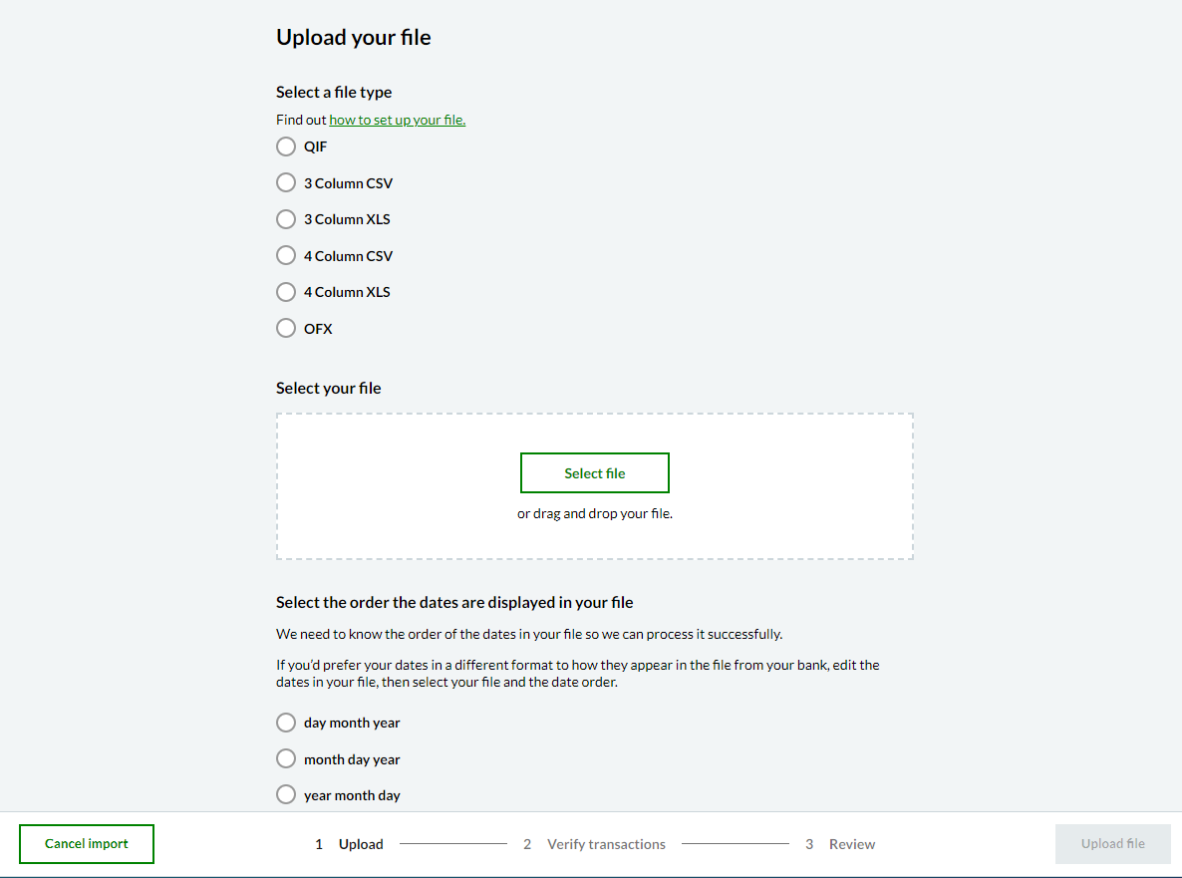1182x878 pixels.
Task: Click the Upload file button
Action: pyautogui.click(x=1112, y=844)
